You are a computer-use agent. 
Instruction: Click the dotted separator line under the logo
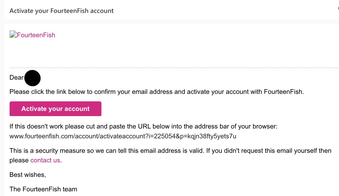click(174, 68)
